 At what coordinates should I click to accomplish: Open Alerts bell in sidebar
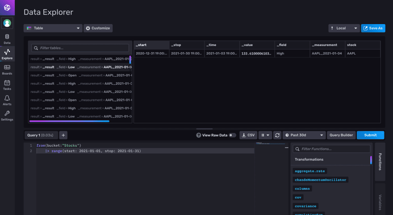pos(7,100)
